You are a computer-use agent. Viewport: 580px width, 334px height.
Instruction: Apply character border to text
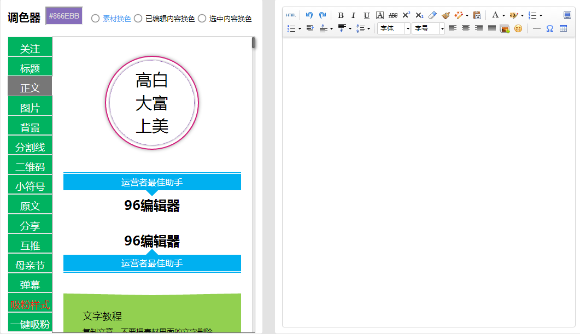point(380,15)
